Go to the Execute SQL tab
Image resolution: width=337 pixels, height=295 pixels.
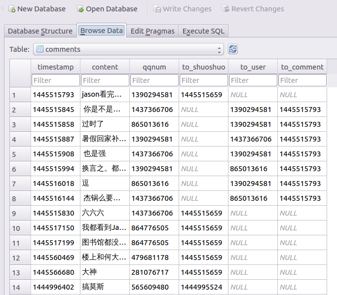click(203, 31)
